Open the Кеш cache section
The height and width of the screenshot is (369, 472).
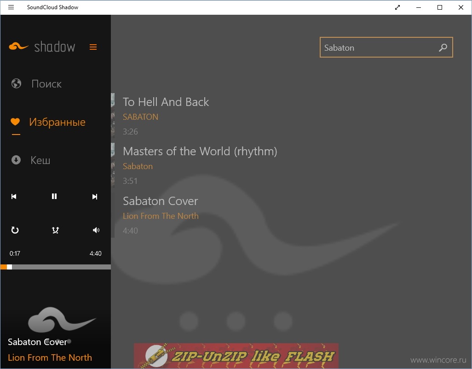coord(40,160)
